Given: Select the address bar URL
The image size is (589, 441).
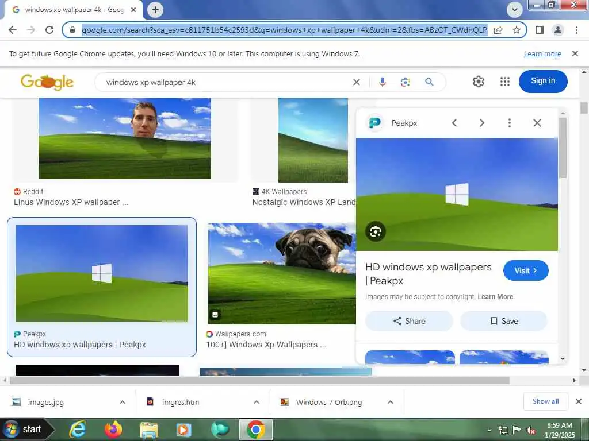Looking at the screenshot, I should click(x=284, y=30).
